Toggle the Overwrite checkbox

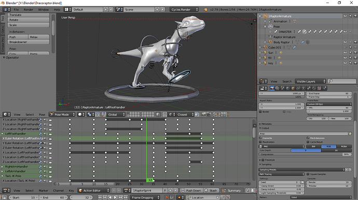click(x=260, y=138)
